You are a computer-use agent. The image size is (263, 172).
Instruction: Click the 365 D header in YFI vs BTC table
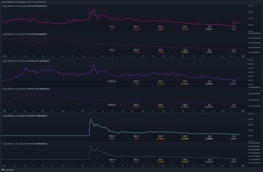[x=136, y=27]
